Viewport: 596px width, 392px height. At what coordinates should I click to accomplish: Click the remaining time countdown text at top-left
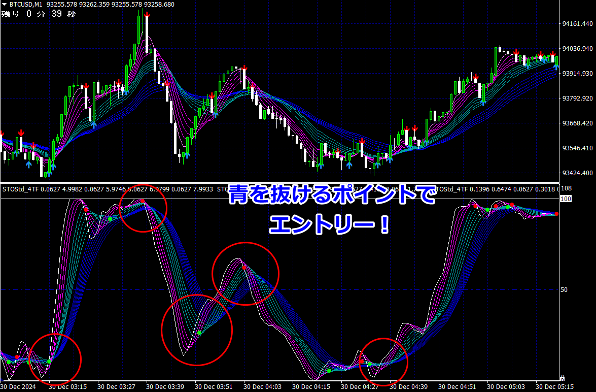point(39,14)
